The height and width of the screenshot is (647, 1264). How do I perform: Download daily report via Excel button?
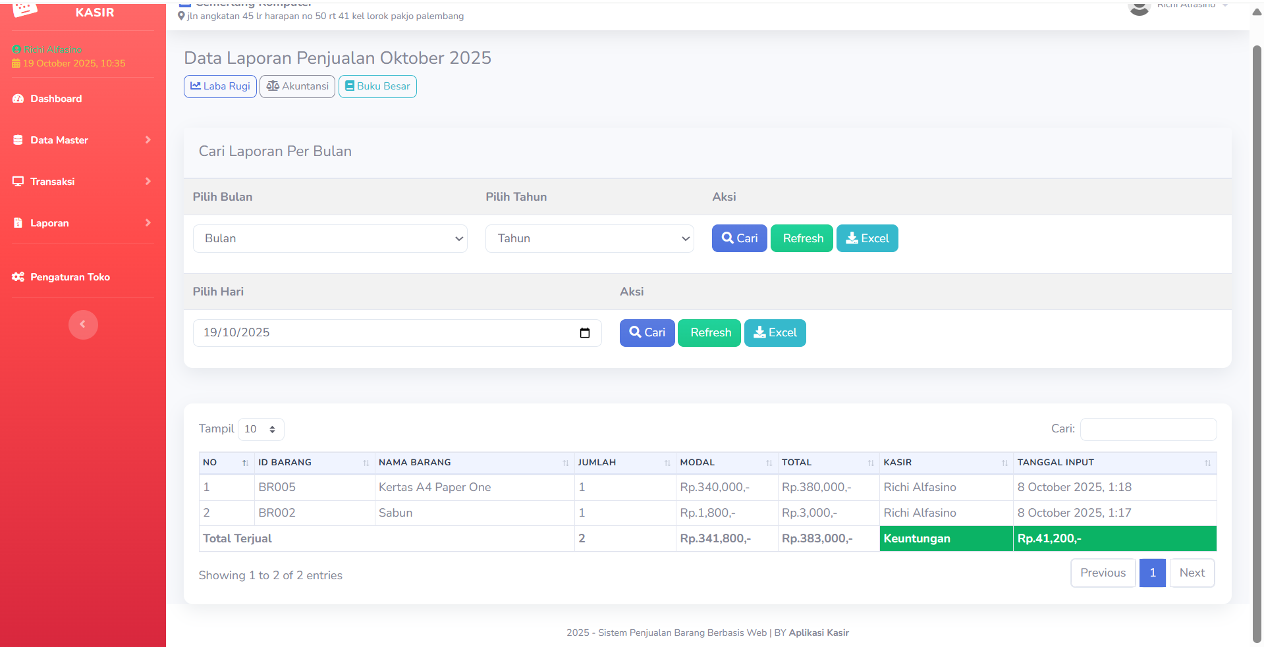coord(775,333)
